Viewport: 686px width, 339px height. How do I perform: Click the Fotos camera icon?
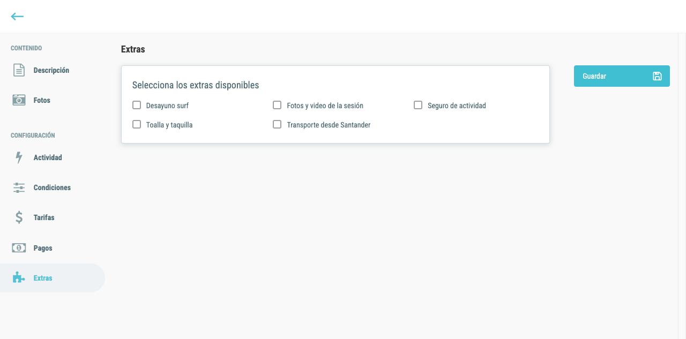click(x=19, y=100)
